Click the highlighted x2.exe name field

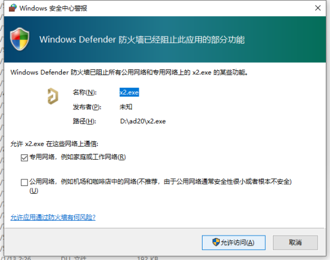coord(129,92)
